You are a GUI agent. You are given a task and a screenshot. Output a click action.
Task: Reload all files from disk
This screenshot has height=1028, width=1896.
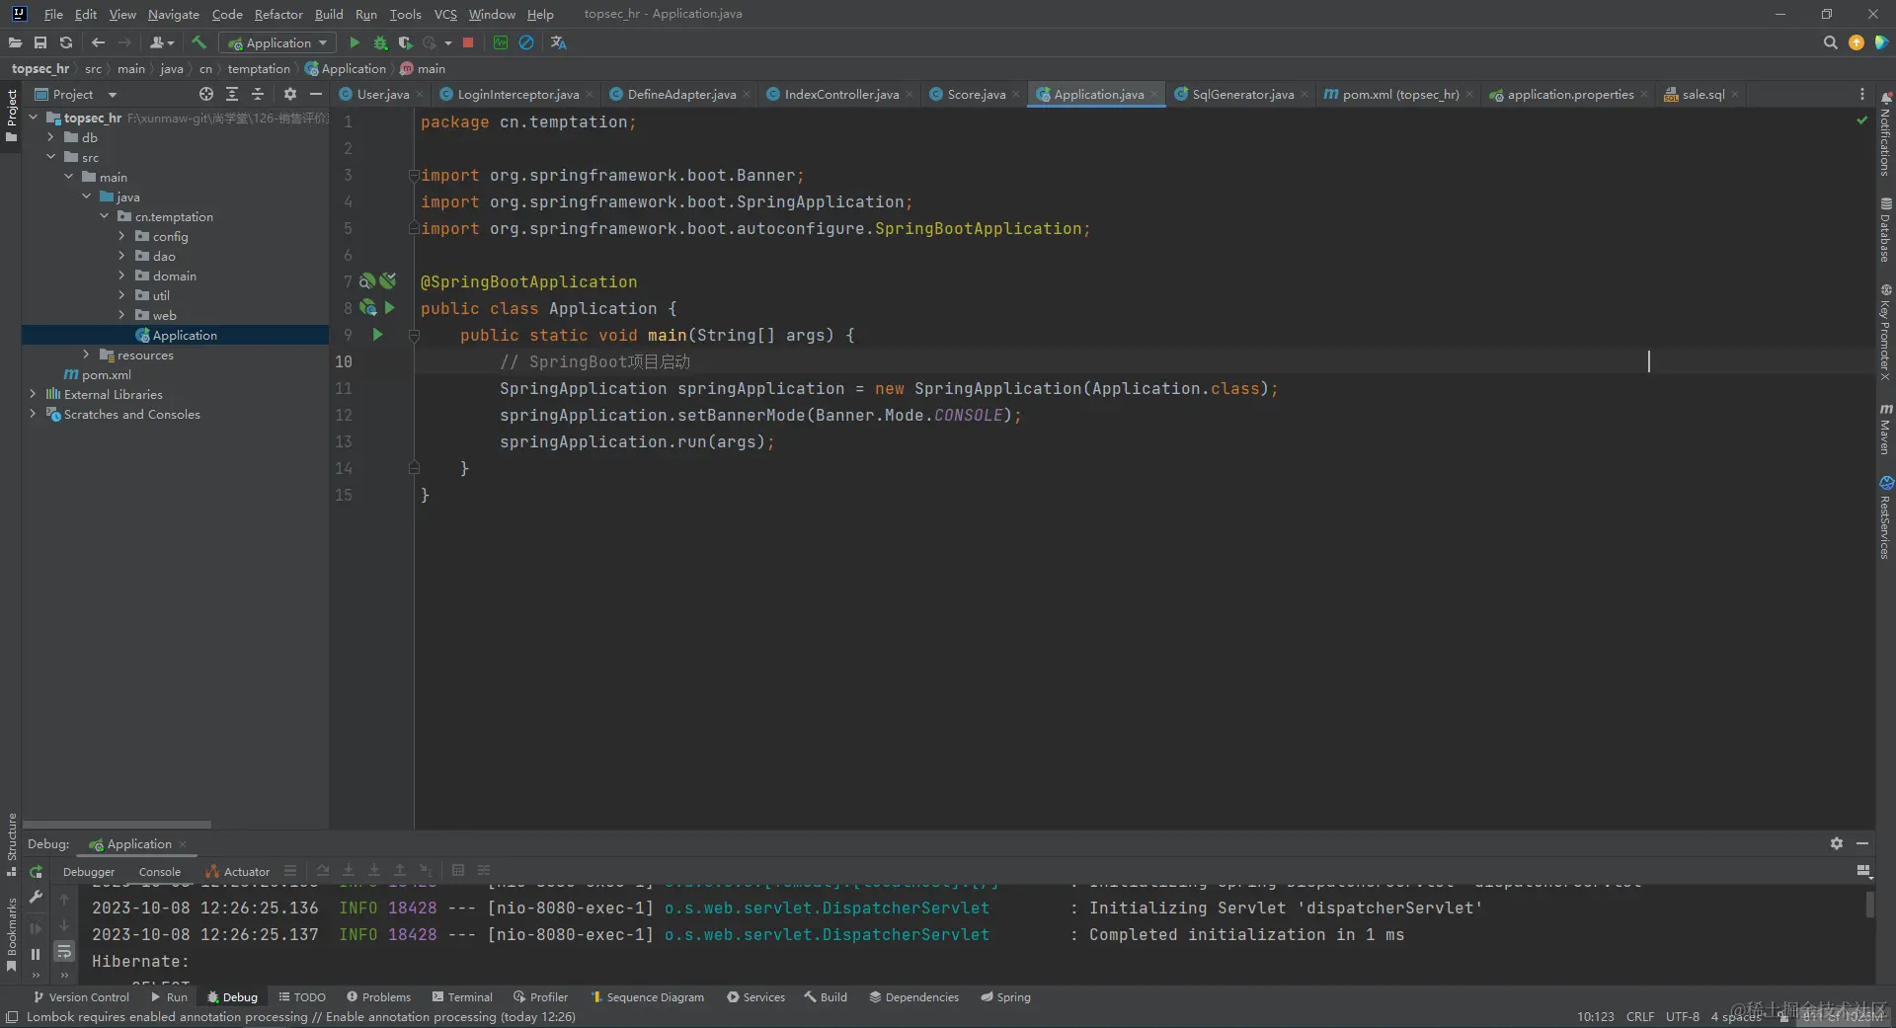(x=66, y=42)
